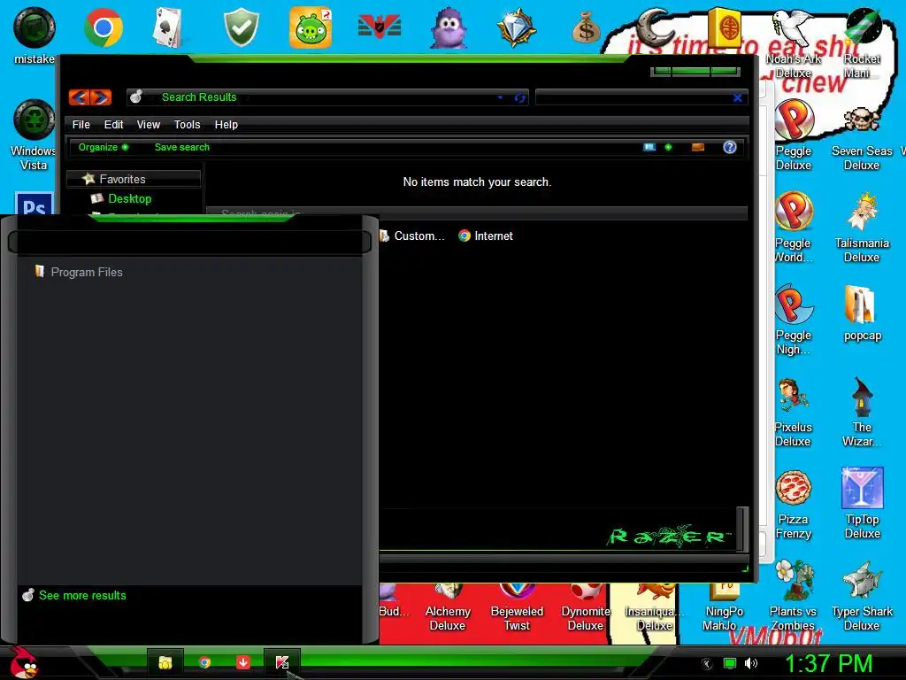The width and height of the screenshot is (906, 680).
Task: Open Talismania Deluxe desktop icon
Action: coord(862,228)
